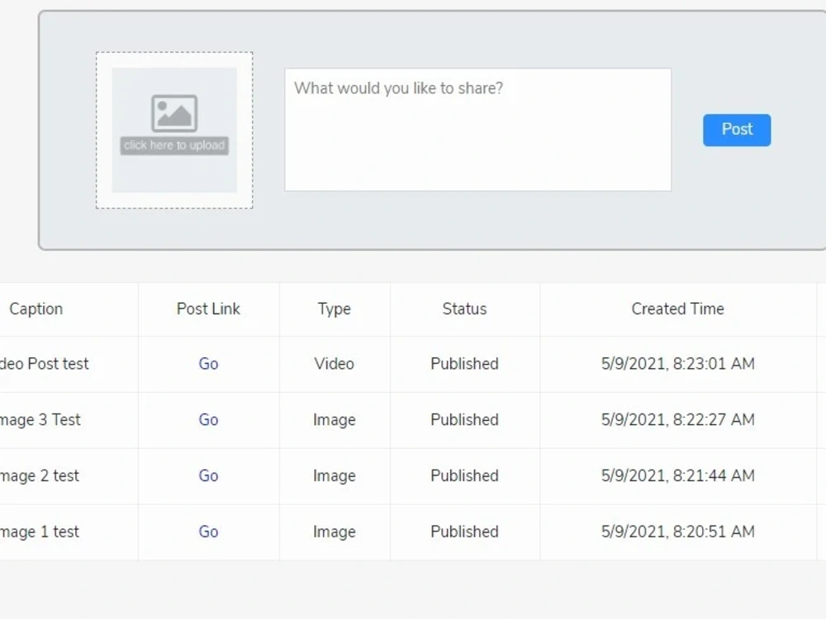Click Published status in Image 2 test row
Screen dimensions: 826x619
pyautogui.click(x=464, y=476)
